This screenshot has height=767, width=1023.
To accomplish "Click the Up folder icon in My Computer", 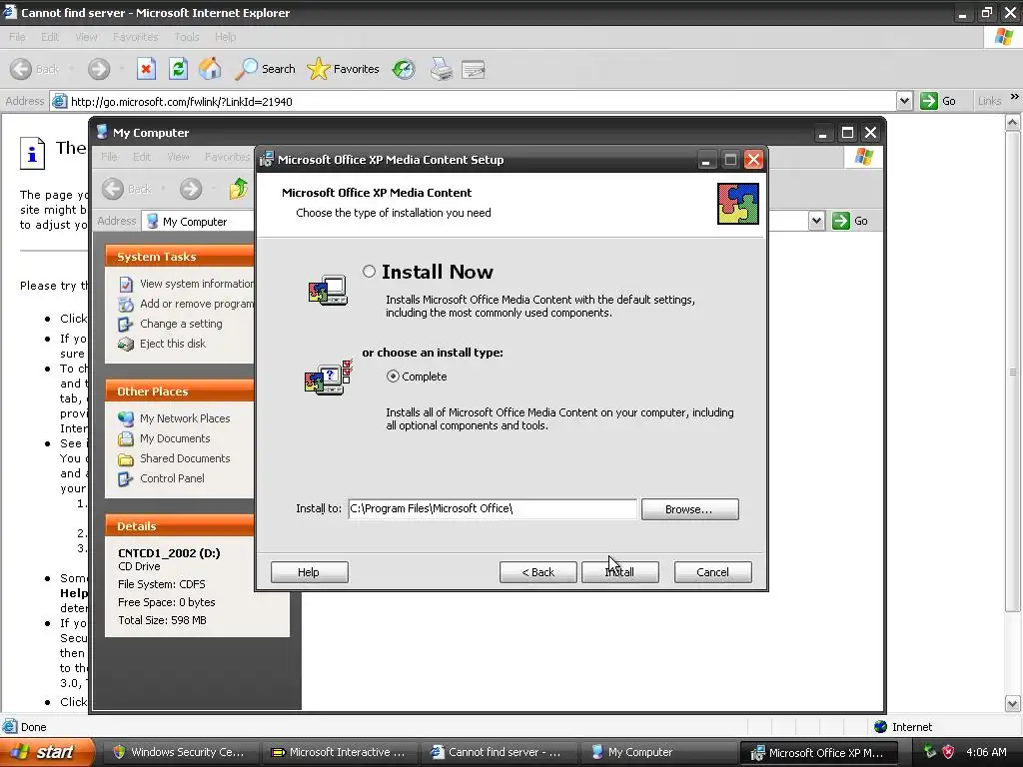I will (x=238, y=189).
